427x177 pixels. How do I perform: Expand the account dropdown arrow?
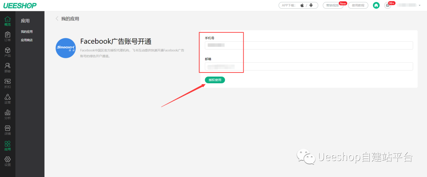(419, 5)
